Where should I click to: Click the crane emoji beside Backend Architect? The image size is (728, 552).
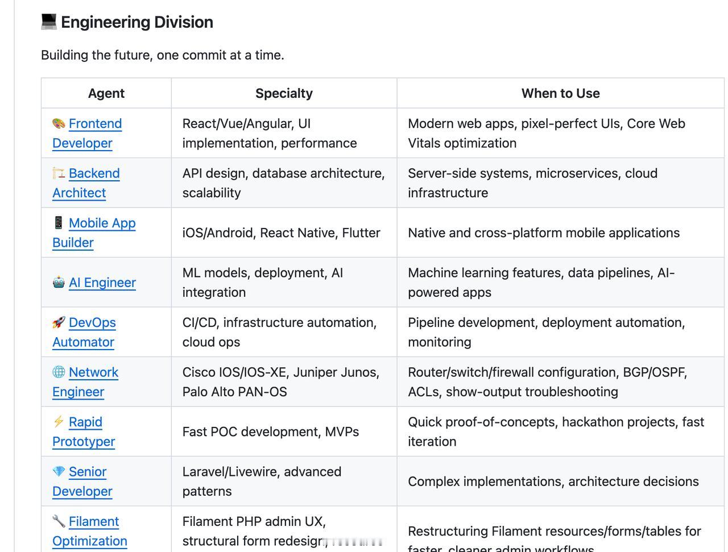point(59,173)
